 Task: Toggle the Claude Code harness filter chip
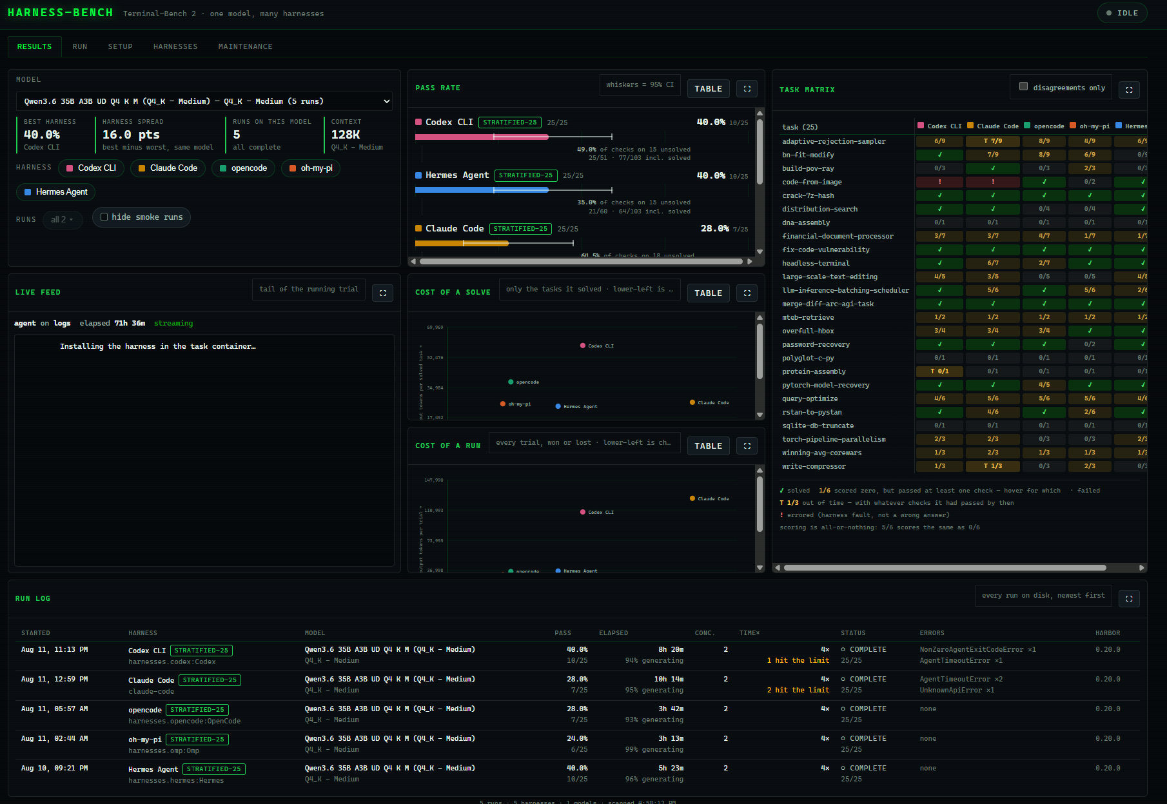(168, 168)
